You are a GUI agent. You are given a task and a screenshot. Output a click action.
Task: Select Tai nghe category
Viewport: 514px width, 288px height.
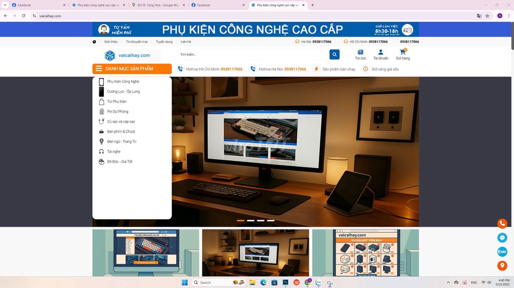pyautogui.click(x=114, y=152)
